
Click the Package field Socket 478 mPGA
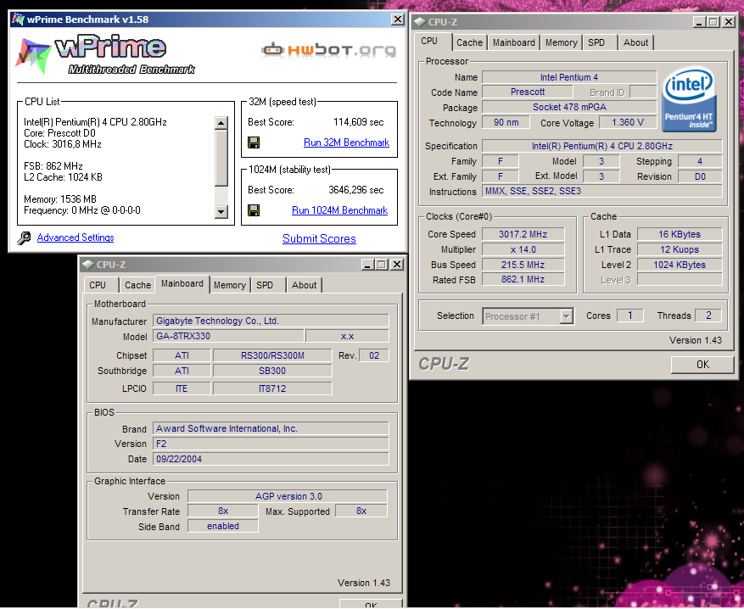[569, 107]
